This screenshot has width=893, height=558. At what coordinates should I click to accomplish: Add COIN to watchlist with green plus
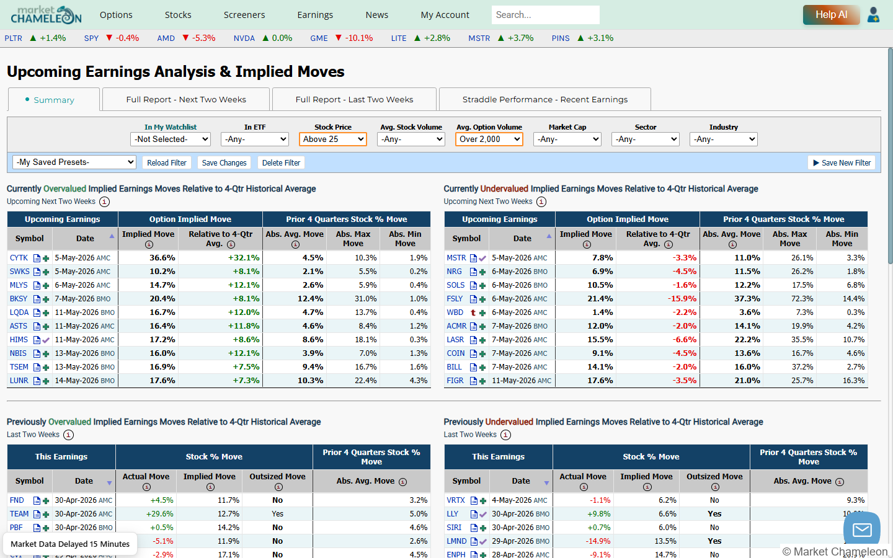pyautogui.click(x=482, y=353)
